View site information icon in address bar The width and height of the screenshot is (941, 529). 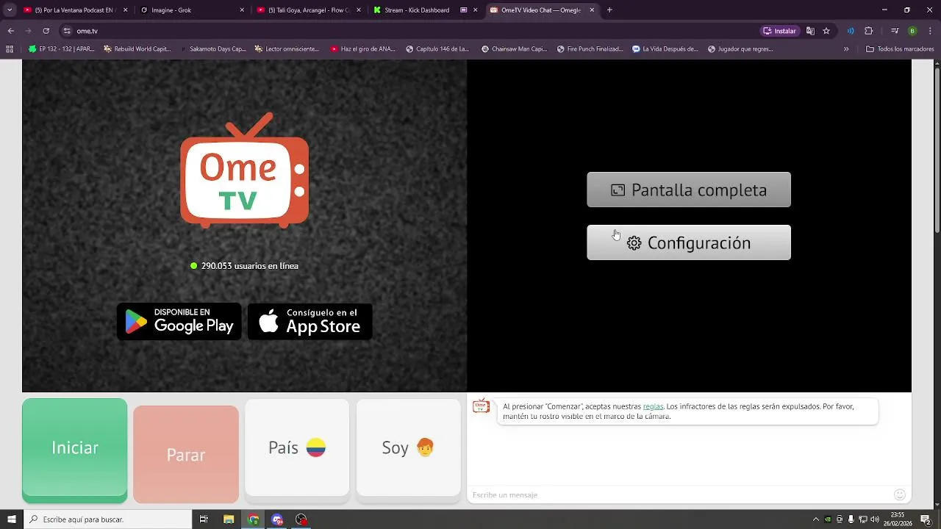tap(67, 31)
